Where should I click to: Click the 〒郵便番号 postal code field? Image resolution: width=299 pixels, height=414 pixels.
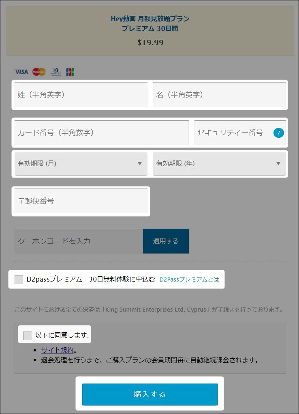click(81, 201)
